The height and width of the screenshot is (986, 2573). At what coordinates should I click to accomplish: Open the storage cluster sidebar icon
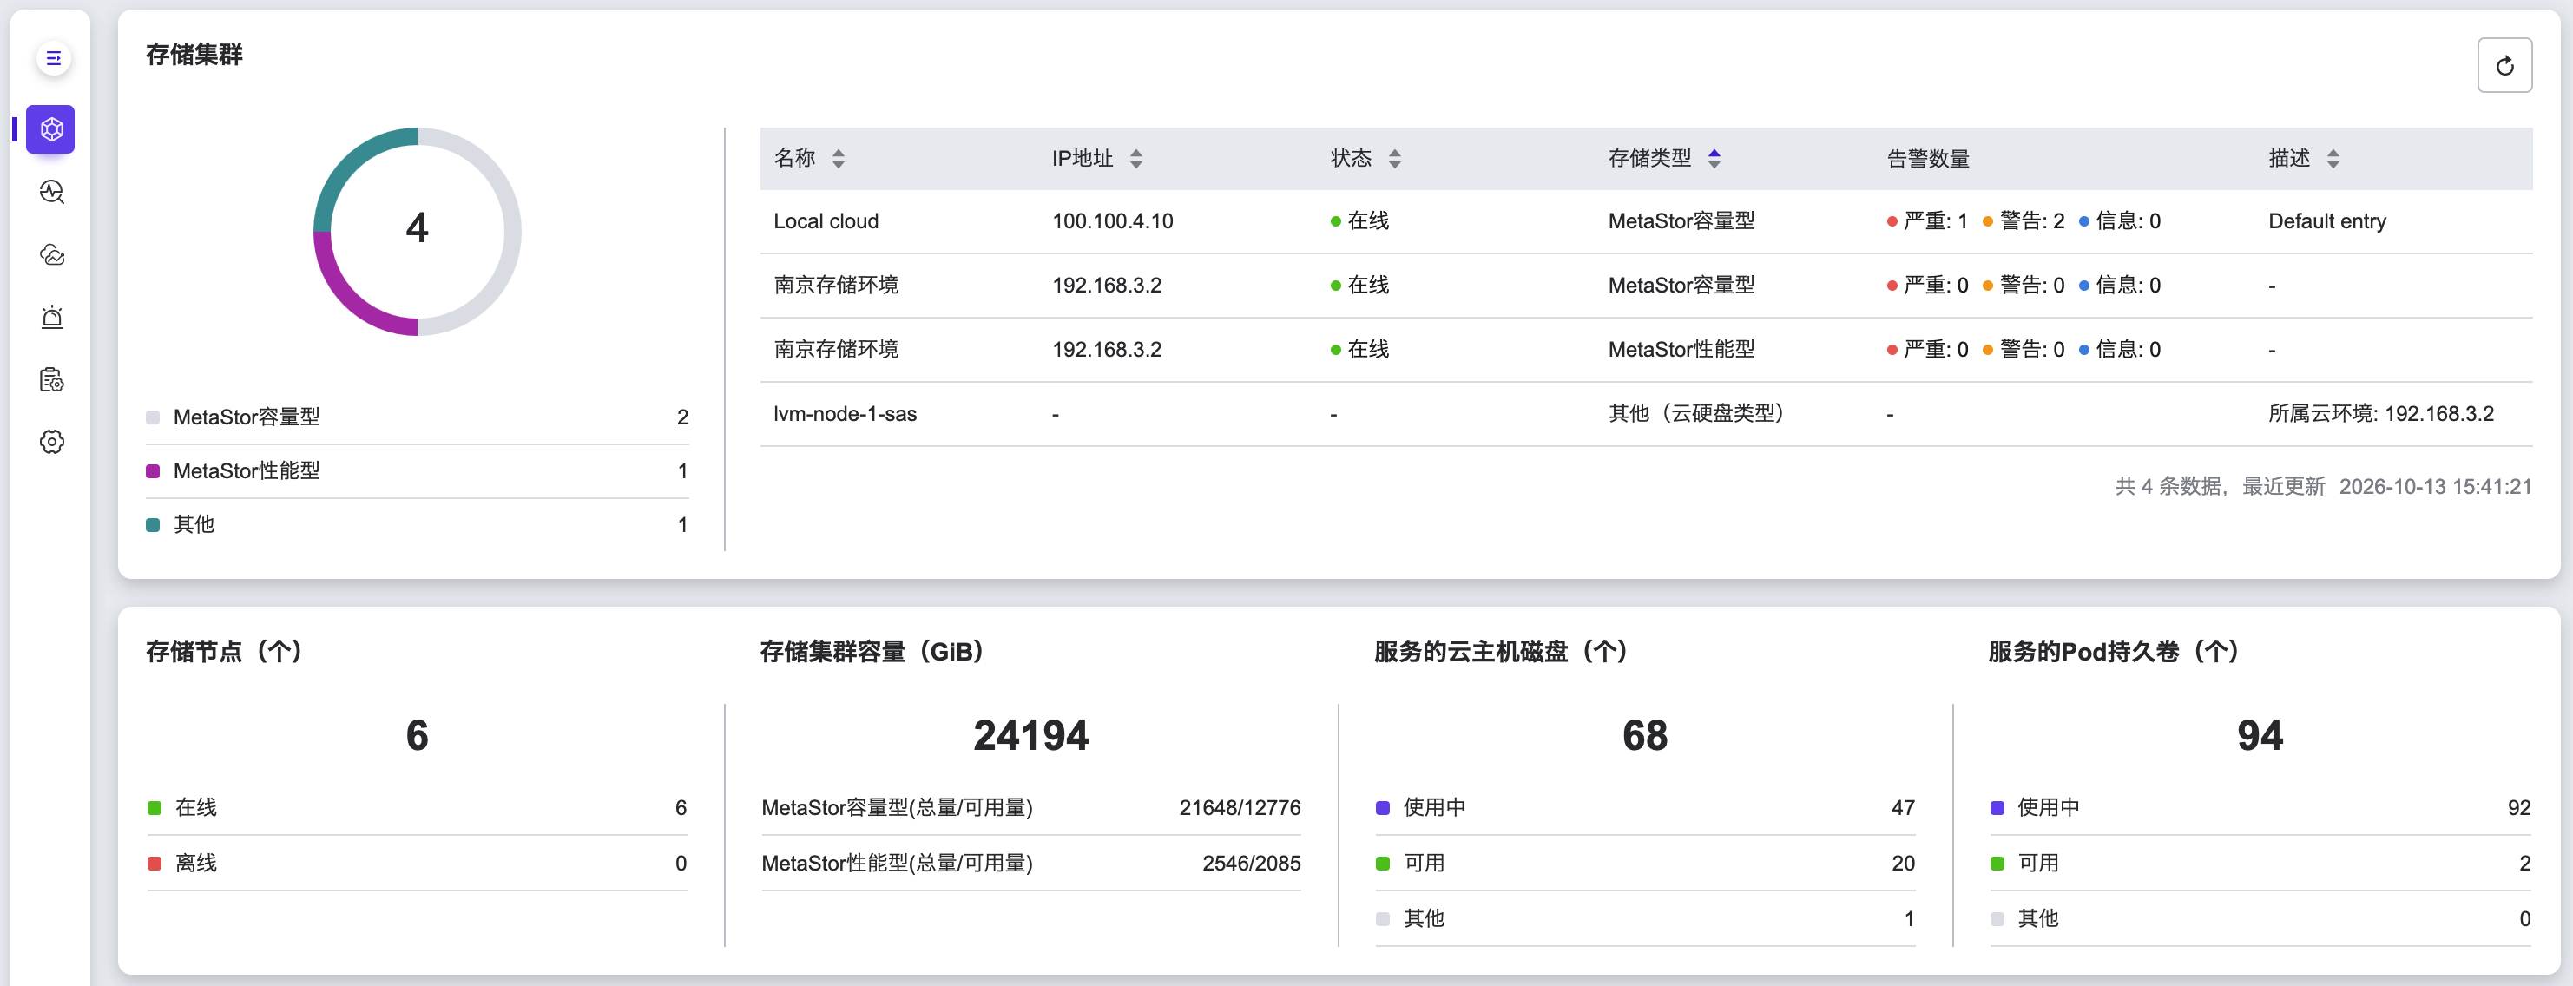pyautogui.click(x=51, y=128)
